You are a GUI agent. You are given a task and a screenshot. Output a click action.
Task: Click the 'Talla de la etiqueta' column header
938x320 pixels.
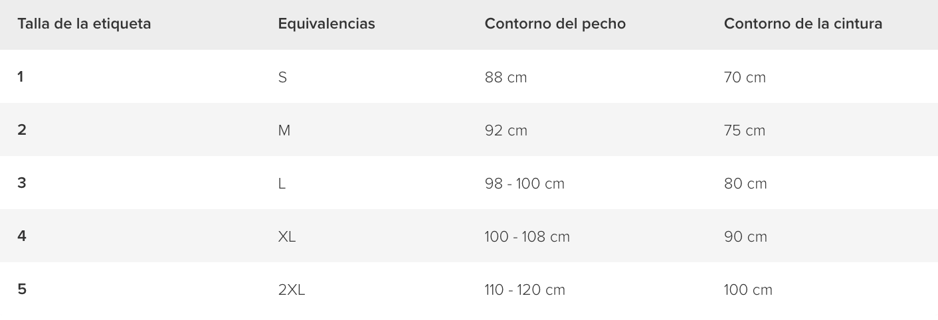(x=84, y=24)
